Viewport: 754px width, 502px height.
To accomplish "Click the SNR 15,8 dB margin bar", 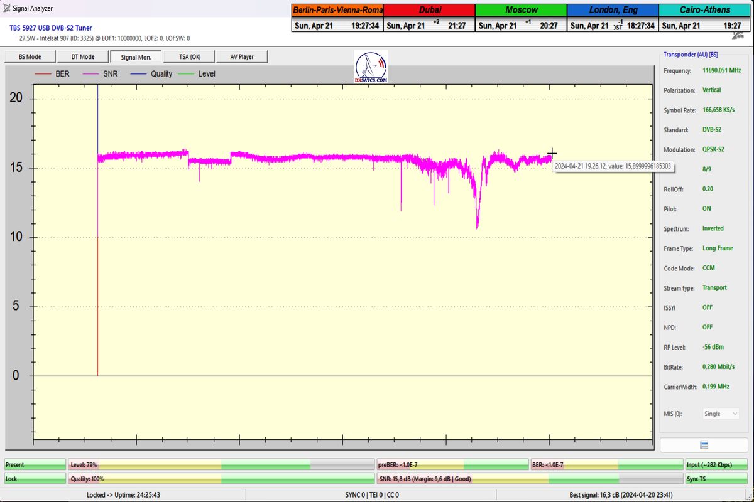I will click(x=530, y=479).
